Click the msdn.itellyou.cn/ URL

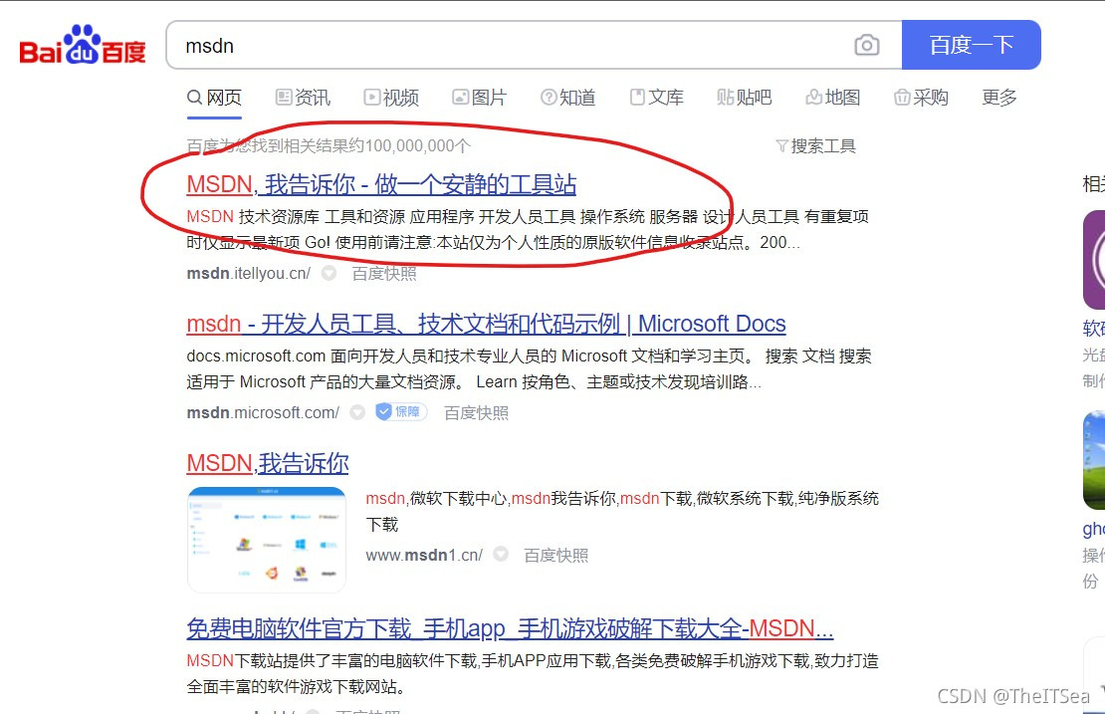point(248,274)
